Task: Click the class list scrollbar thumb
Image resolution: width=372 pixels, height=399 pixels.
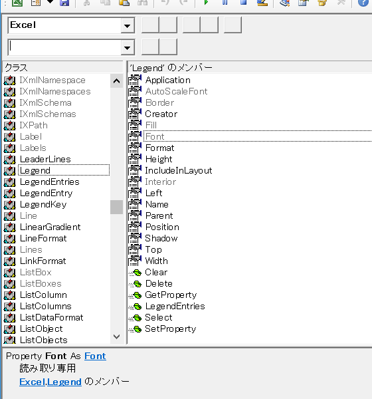Action: click(116, 207)
